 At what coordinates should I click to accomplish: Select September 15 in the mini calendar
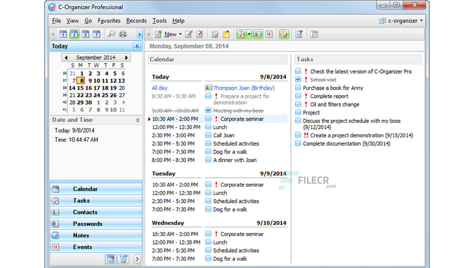click(x=80, y=88)
